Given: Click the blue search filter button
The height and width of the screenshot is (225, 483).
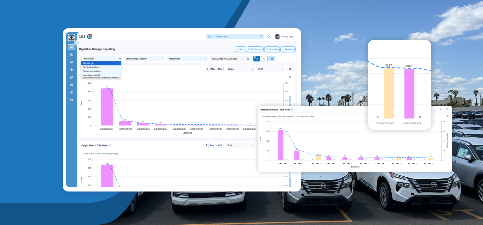Looking at the screenshot, I should click(x=256, y=58).
